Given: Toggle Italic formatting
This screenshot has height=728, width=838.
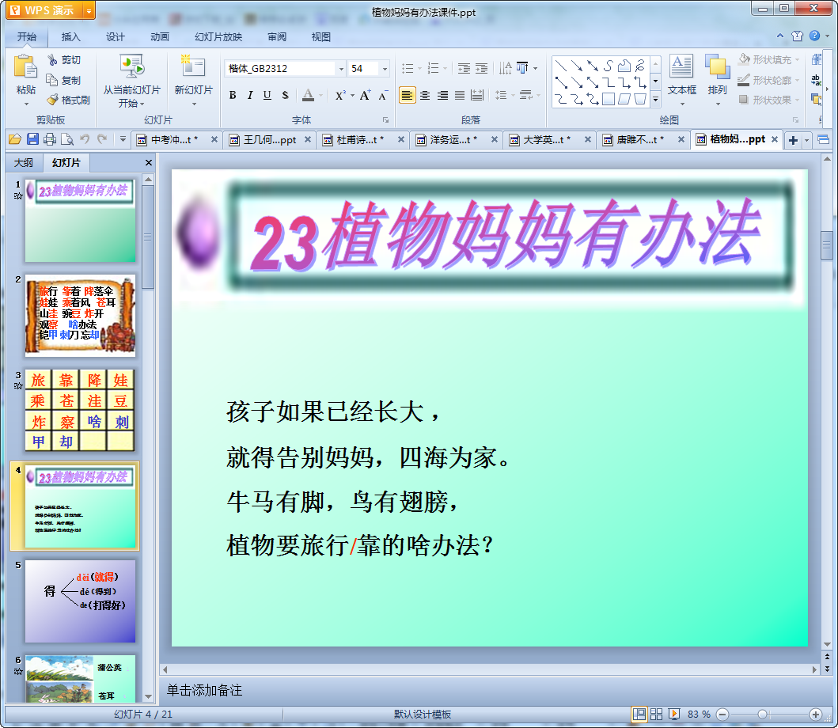Looking at the screenshot, I should coord(249,95).
